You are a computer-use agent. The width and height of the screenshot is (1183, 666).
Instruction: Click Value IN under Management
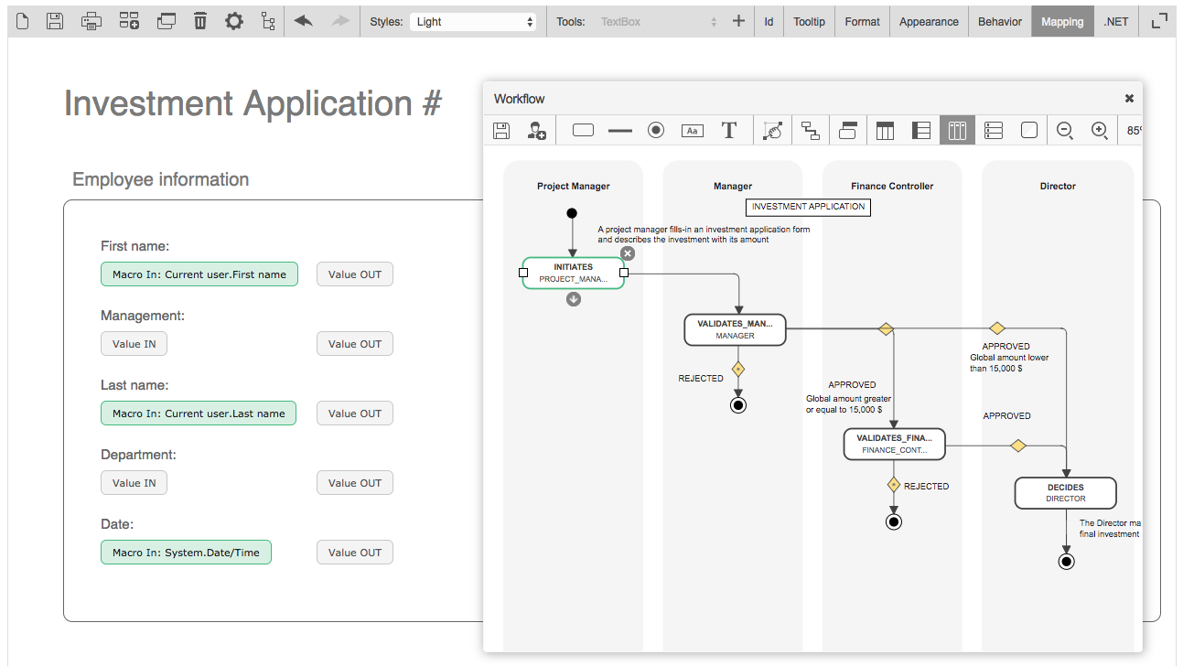134,344
